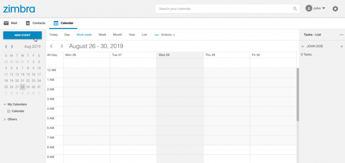Click the three-dots icon beside Actions
The height and width of the screenshot is (163, 345).
pos(157,35)
